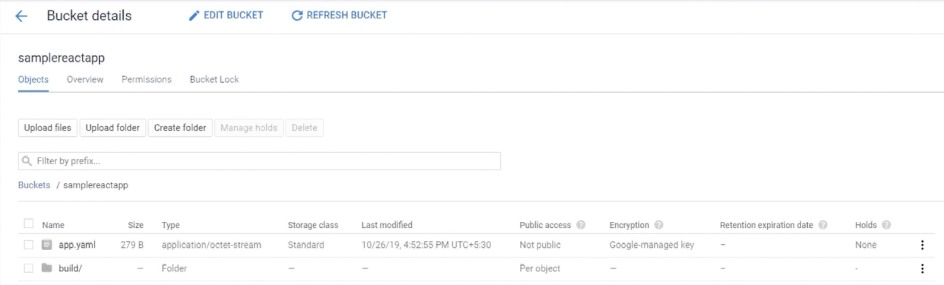The width and height of the screenshot is (944, 285).
Task: Toggle the select-all checkbox in header
Action: click(x=28, y=224)
